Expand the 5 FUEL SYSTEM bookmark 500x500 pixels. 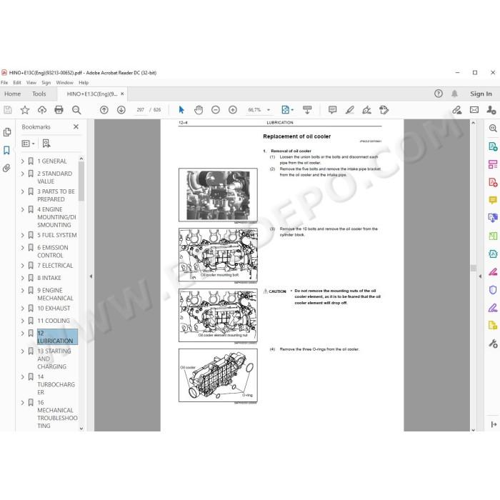click(x=22, y=235)
